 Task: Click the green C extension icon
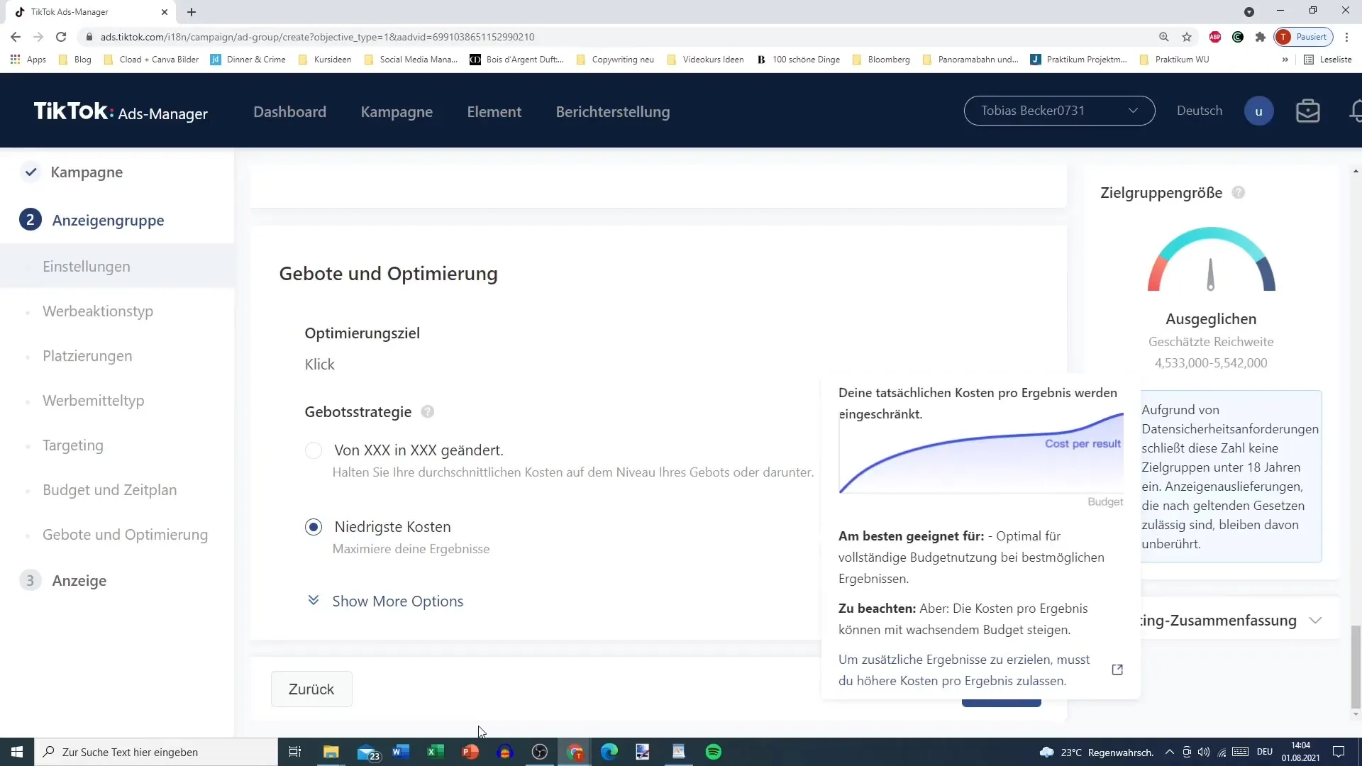coord(1238,37)
